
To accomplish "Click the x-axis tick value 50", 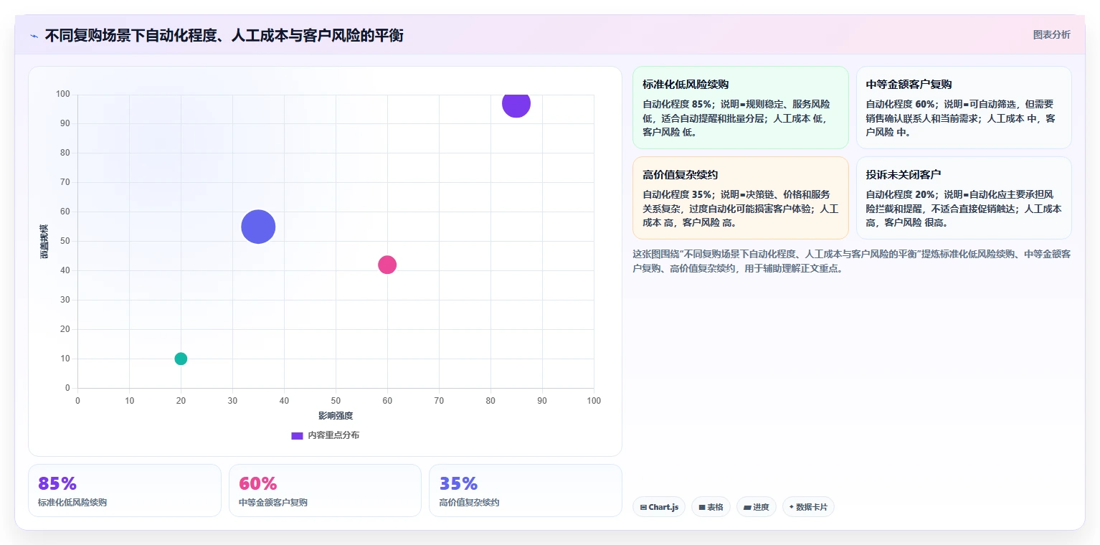I will [336, 400].
